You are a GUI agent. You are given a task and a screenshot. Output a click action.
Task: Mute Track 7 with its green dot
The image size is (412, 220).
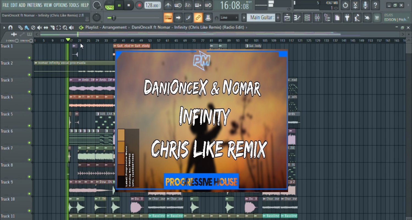pos(29,160)
